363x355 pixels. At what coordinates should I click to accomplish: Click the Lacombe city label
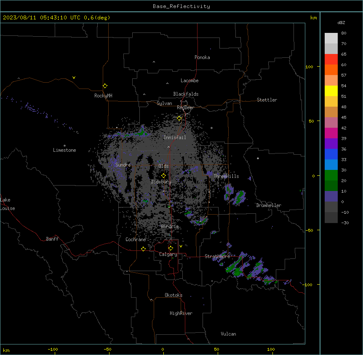pyautogui.click(x=190, y=81)
